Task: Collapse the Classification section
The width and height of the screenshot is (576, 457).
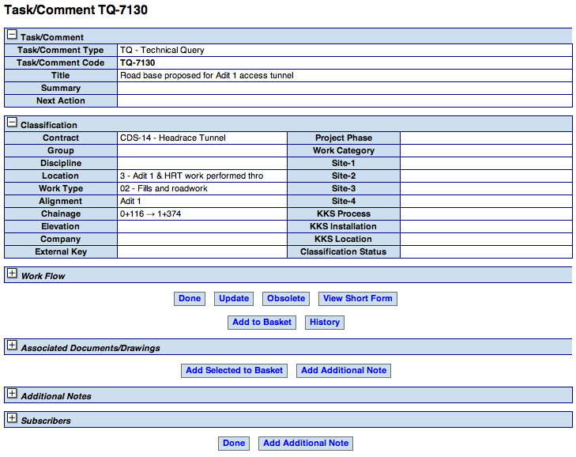Action: coord(12,123)
